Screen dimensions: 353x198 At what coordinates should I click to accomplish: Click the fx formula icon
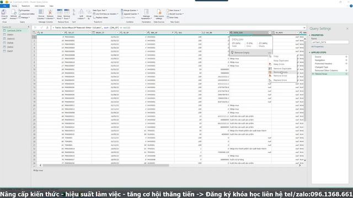(x=47, y=28)
